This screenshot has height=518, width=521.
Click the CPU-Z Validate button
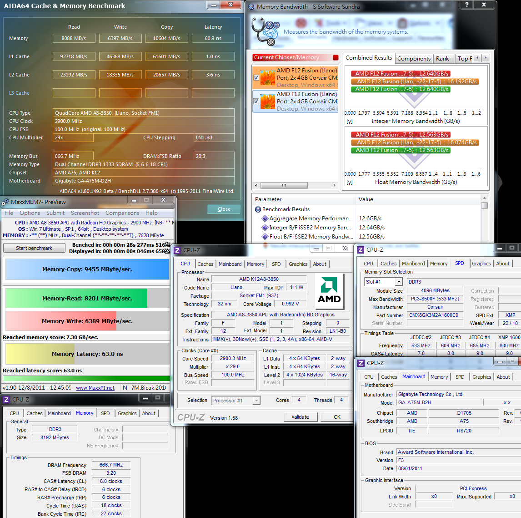point(301,417)
